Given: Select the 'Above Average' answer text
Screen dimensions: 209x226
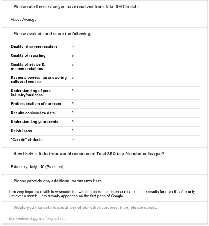Looking at the screenshot, I should (x=23, y=20).
